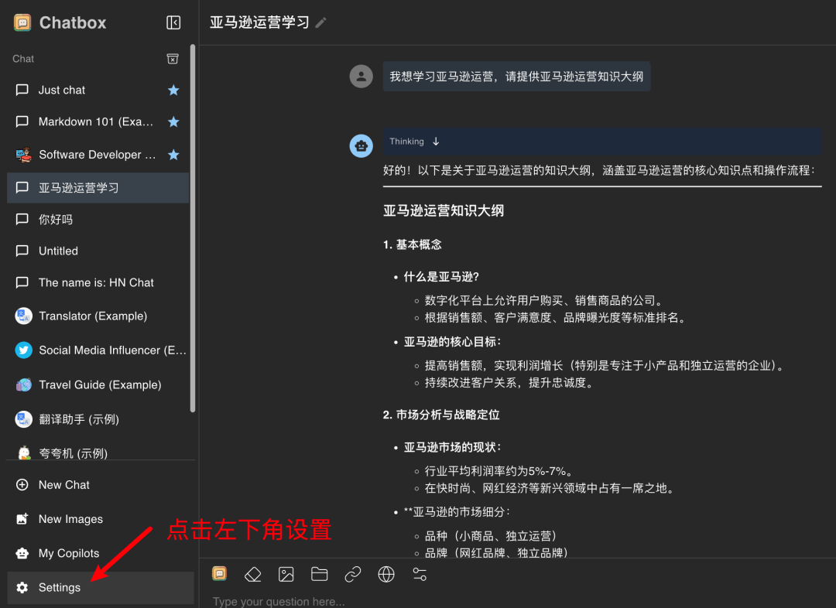Click the user message about 亚马逊运营知识大纲
836x608 pixels.
point(516,77)
